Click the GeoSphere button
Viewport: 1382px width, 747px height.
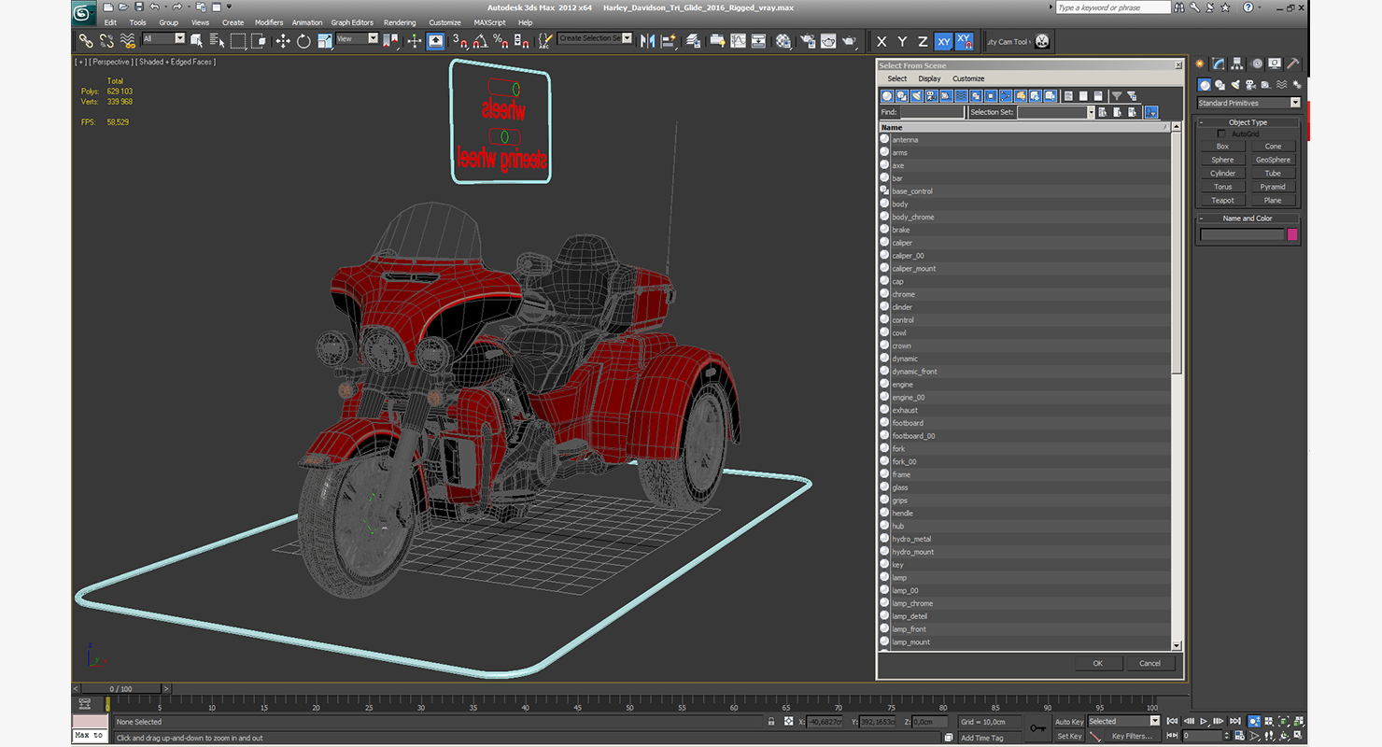(1273, 160)
